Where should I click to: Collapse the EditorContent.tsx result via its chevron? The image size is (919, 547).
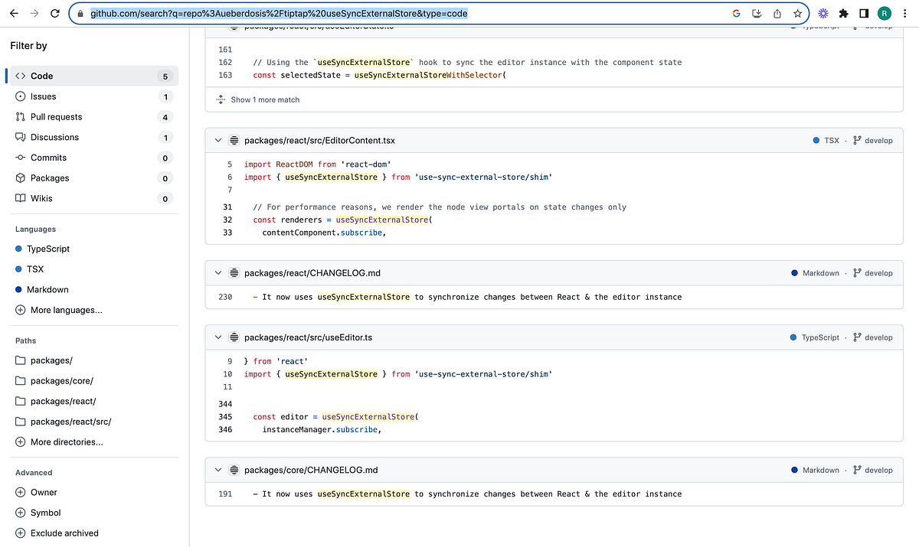click(217, 140)
